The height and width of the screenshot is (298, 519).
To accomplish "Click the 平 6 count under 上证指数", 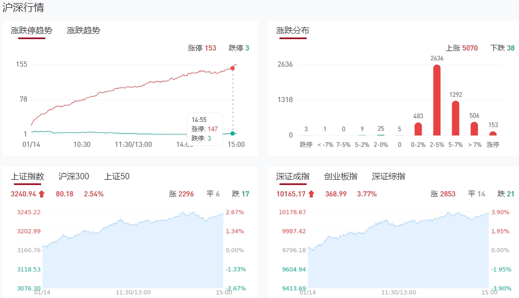I will [x=213, y=194].
